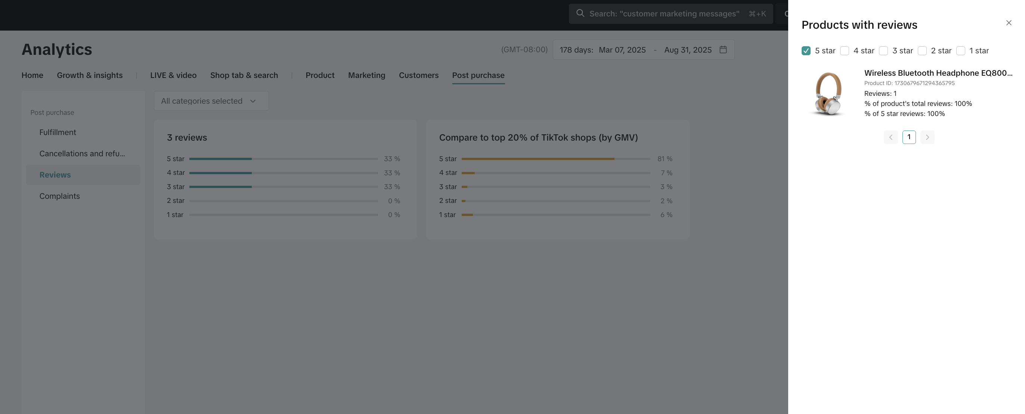
Task: Open the calendar date picker icon
Action: tap(722, 50)
